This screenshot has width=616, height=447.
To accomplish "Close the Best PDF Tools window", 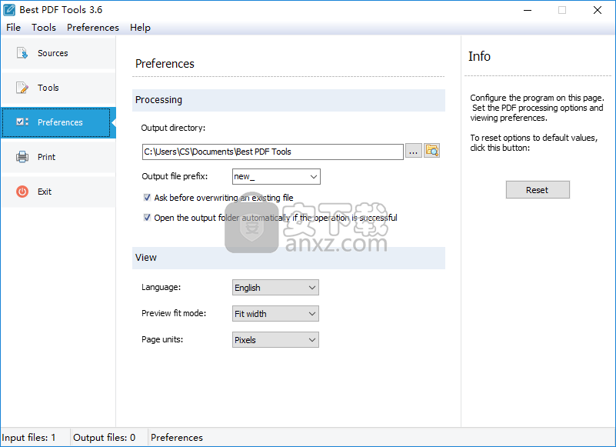I will (597, 10).
